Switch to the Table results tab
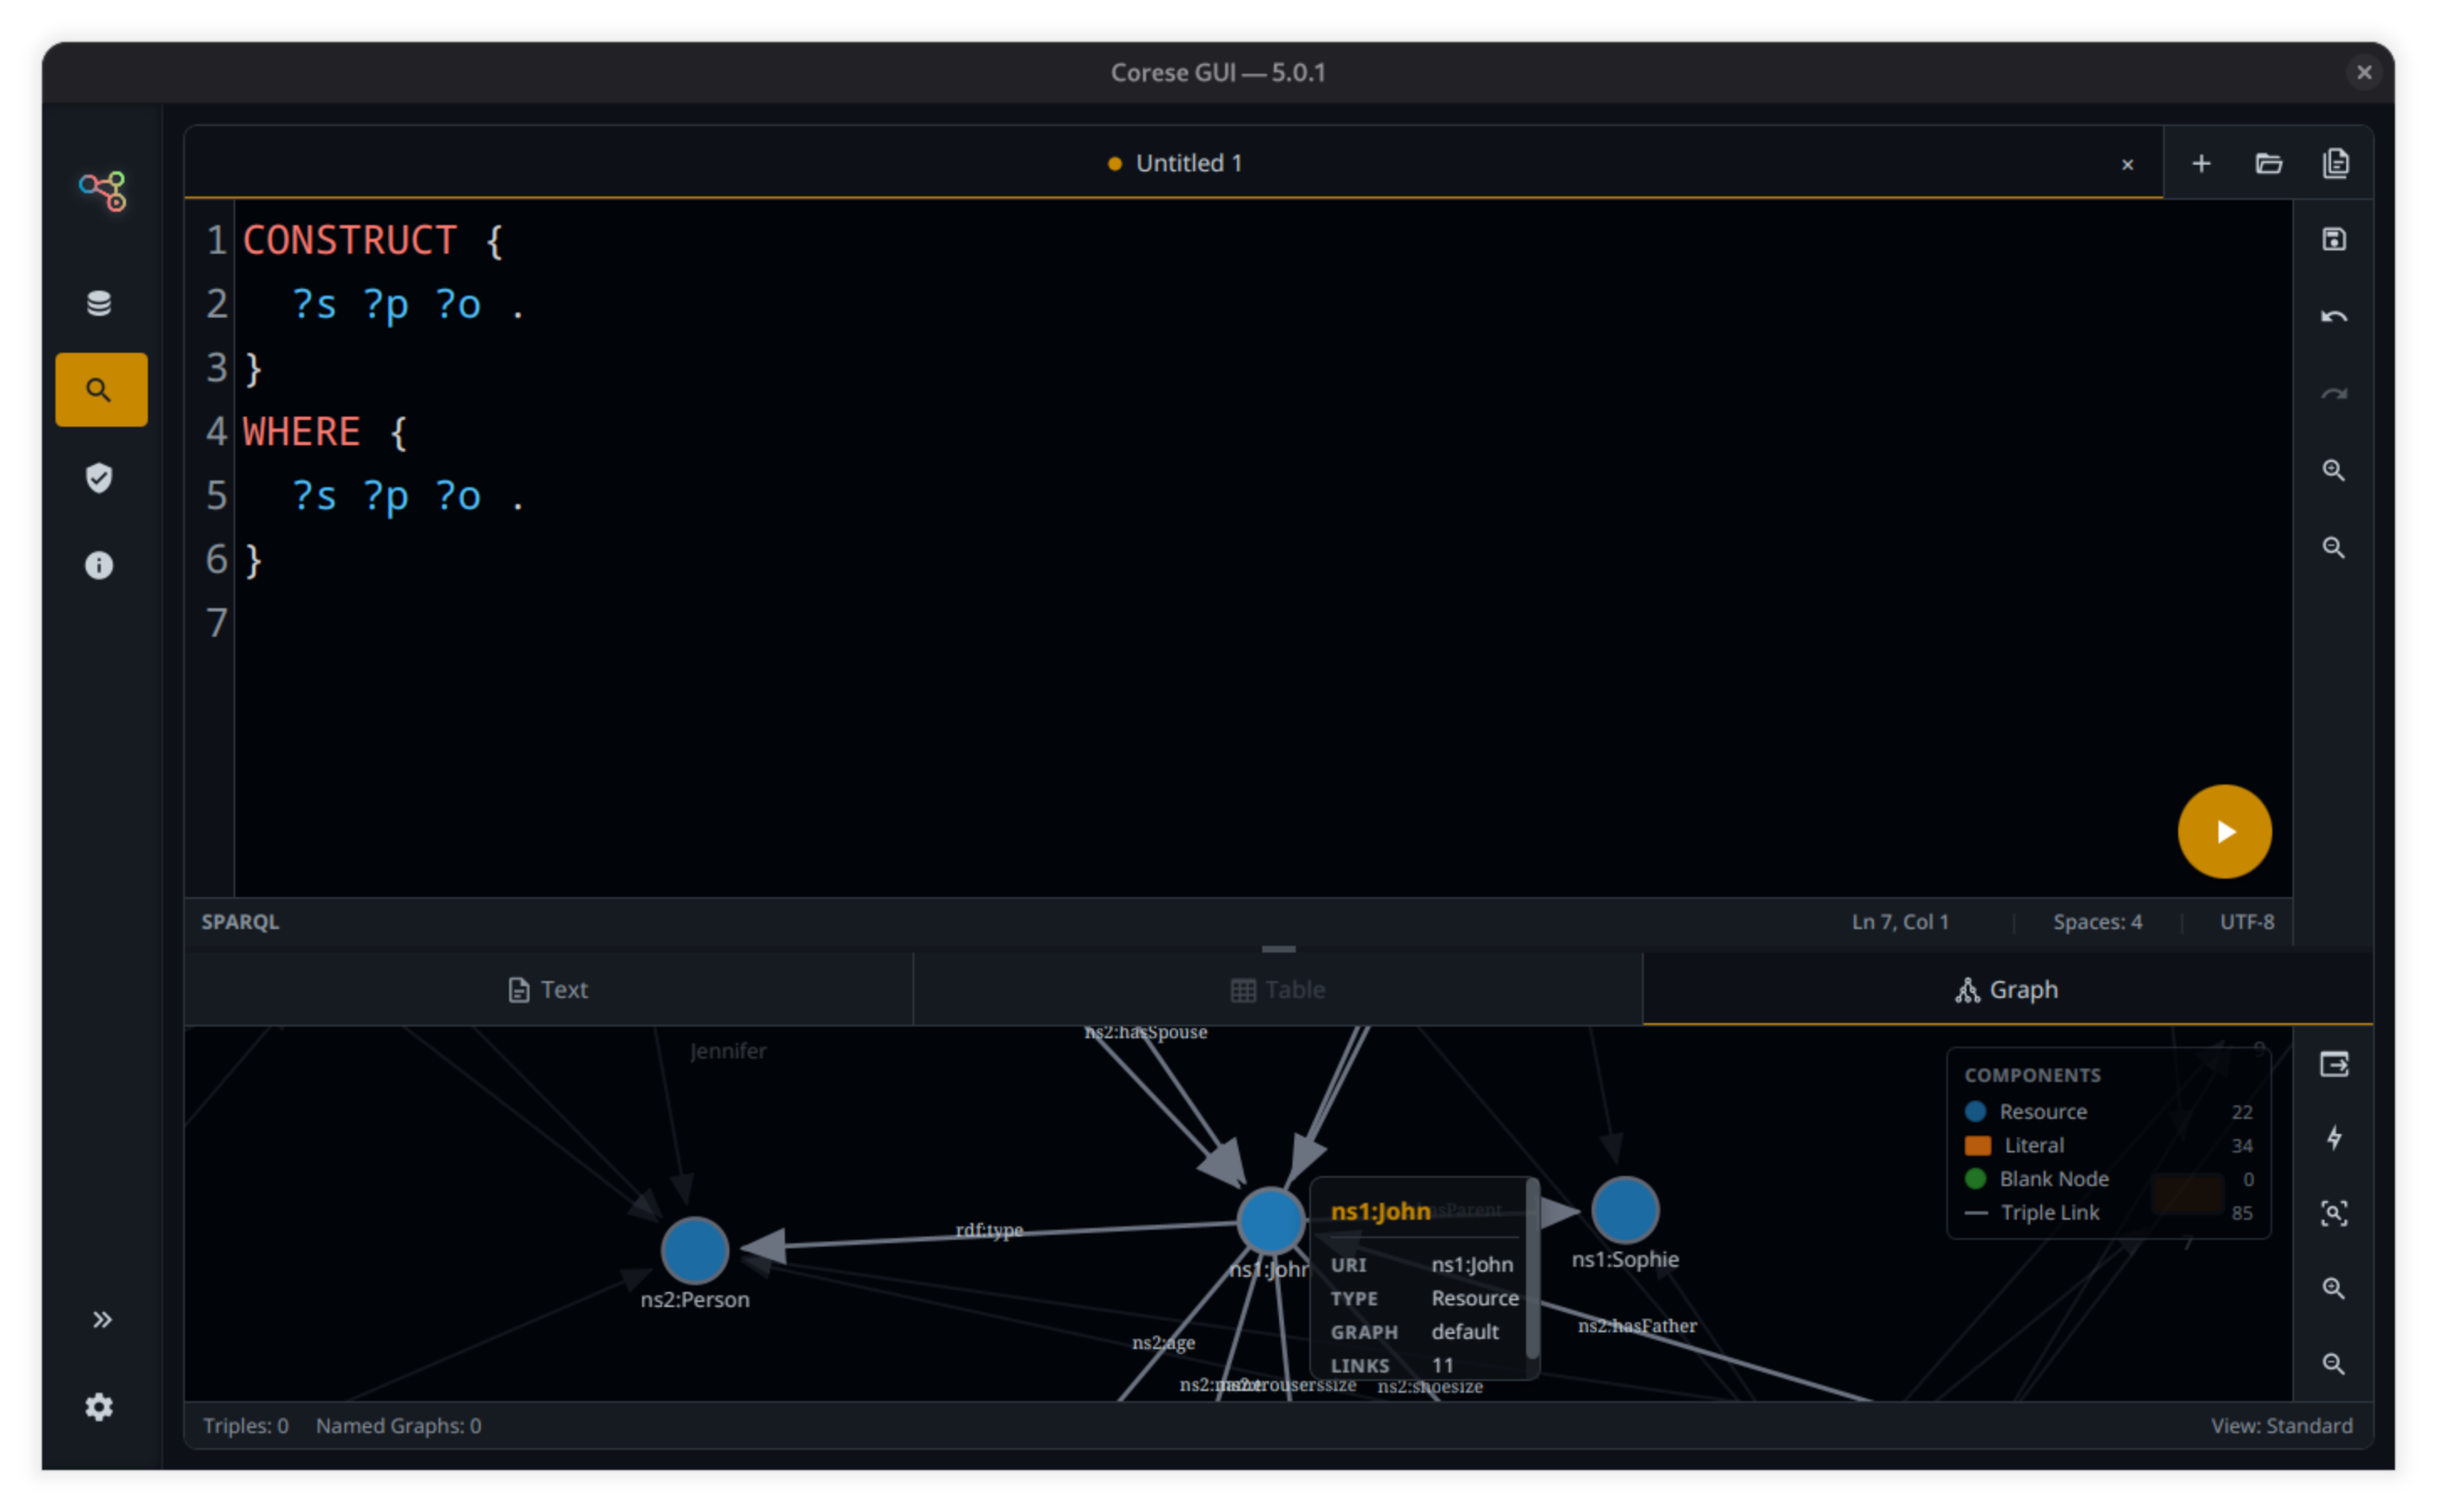Image resolution: width=2437 pixels, height=1512 pixels. pos(1277,990)
